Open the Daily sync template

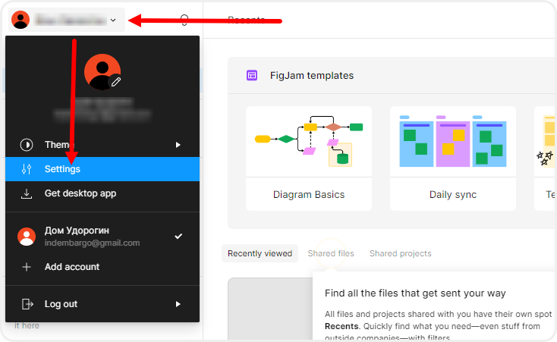[452, 158]
